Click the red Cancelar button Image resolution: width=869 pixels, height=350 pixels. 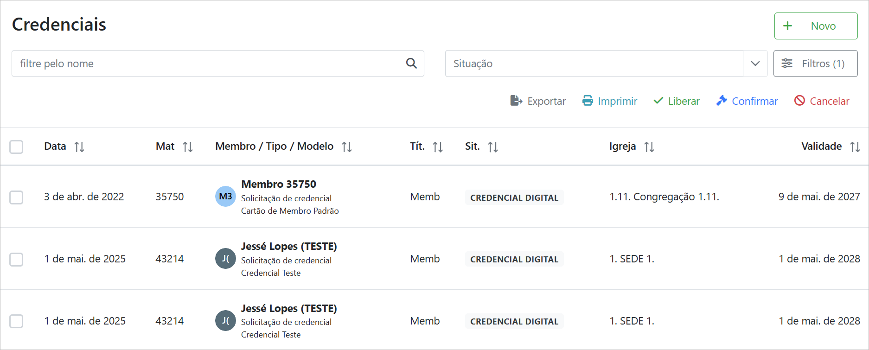(x=822, y=101)
